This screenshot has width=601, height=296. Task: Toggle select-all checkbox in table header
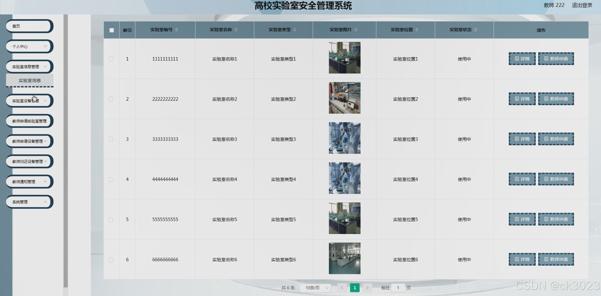point(111,30)
